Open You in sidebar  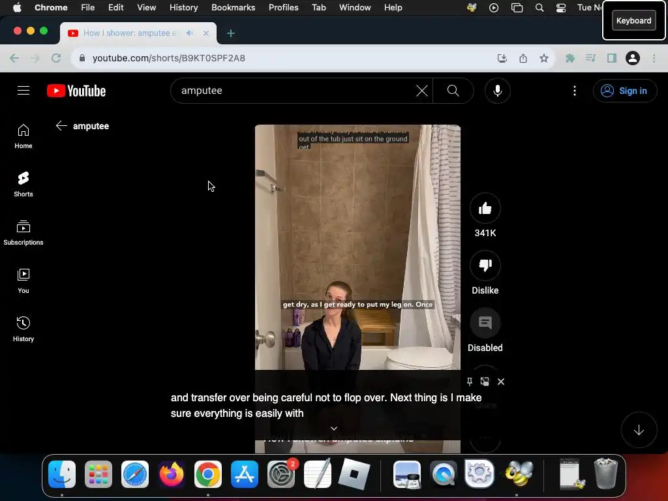click(x=23, y=281)
